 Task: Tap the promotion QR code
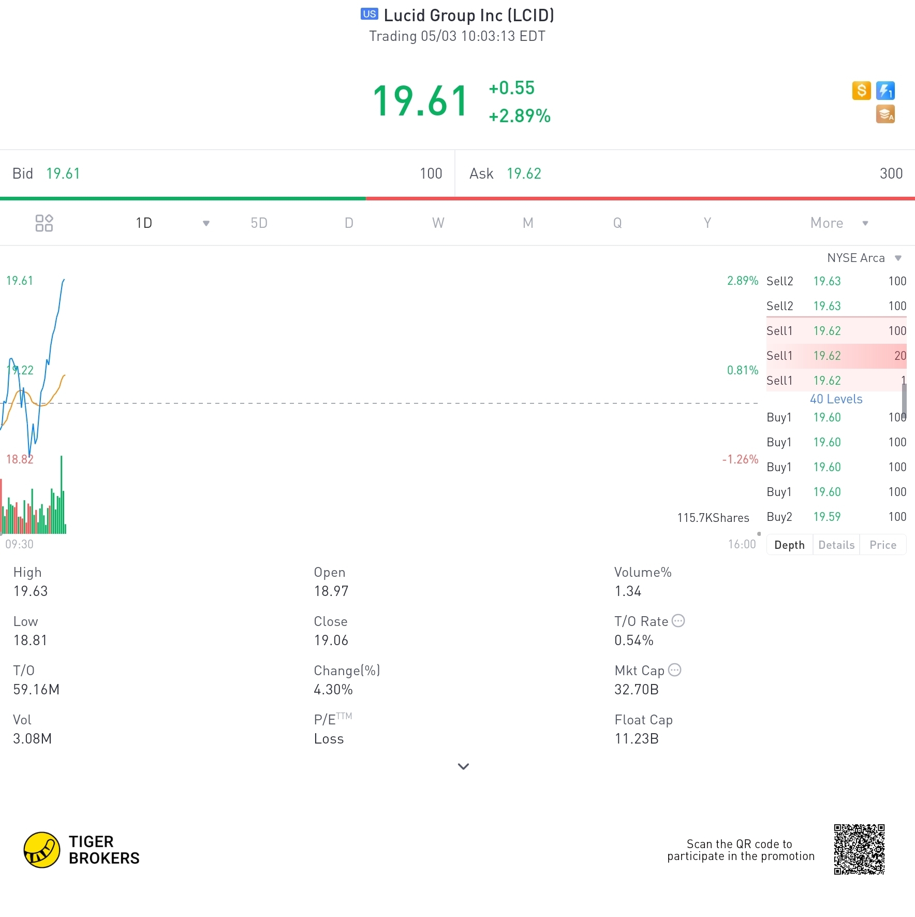coord(859,849)
